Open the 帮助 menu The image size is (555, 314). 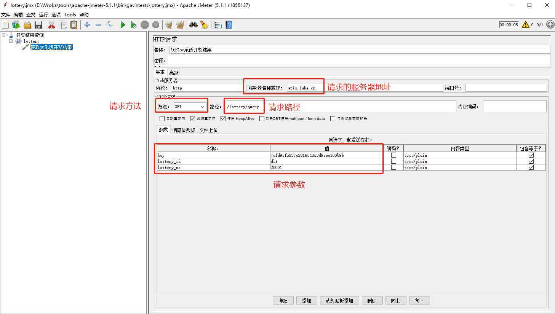[x=84, y=14]
